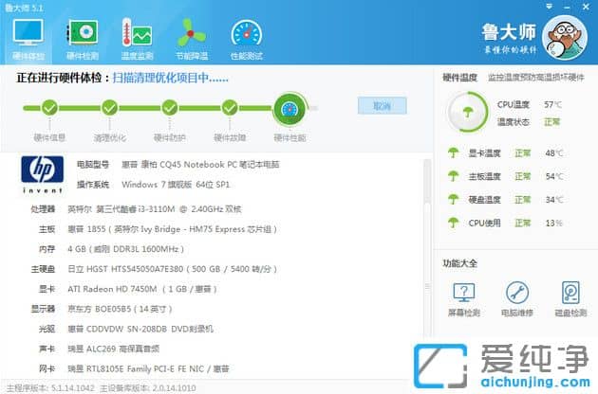Open the 性能测试 performance test gauge icon

tap(247, 38)
